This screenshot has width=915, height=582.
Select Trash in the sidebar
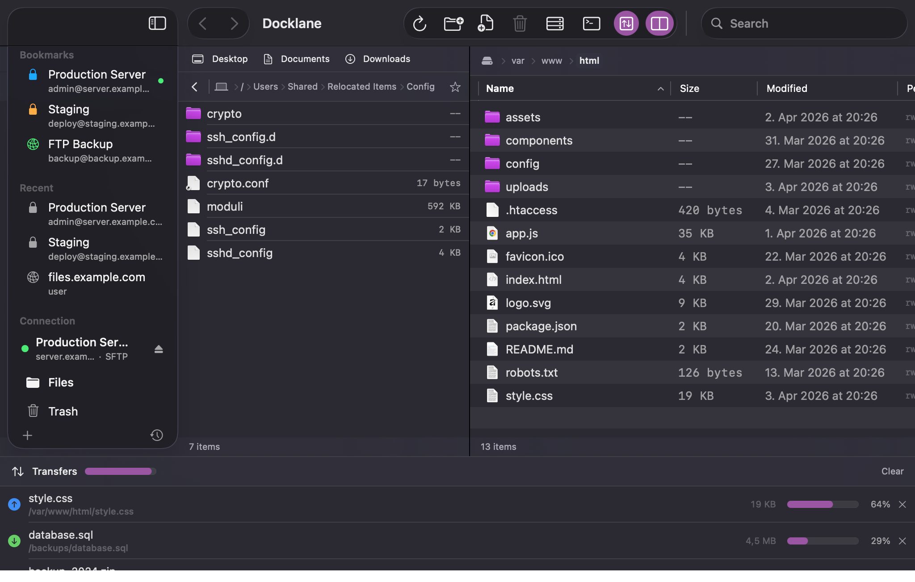click(x=92, y=411)
